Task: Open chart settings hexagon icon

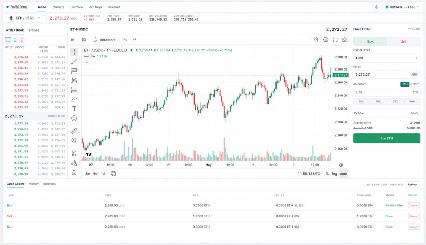Action: pos(326,40)
